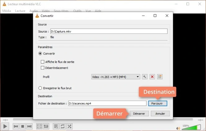Click the Previous media button in VLC

16,126
